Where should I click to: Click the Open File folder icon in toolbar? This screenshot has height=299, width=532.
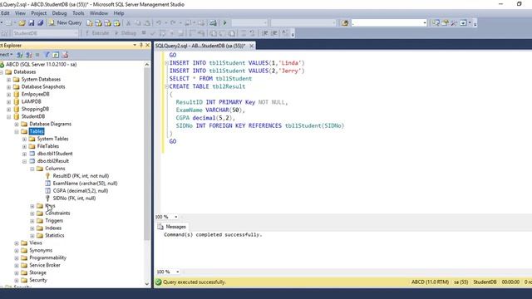click(x=22, y=23)
